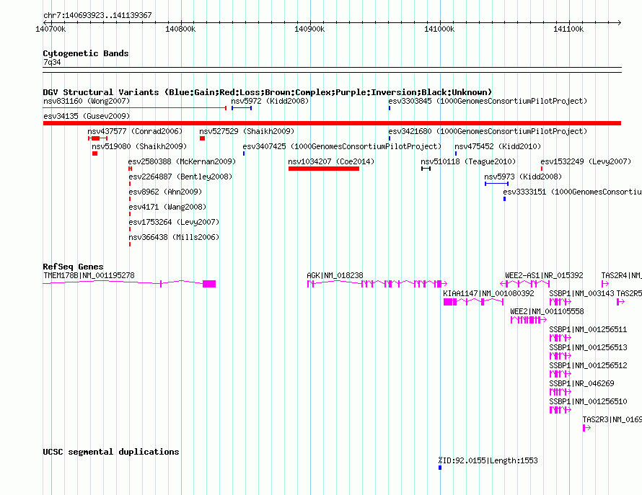Screen dimensions: 642x495
Task: Select the esv34135 (Gusev2009) label
Action: (87, 116)
